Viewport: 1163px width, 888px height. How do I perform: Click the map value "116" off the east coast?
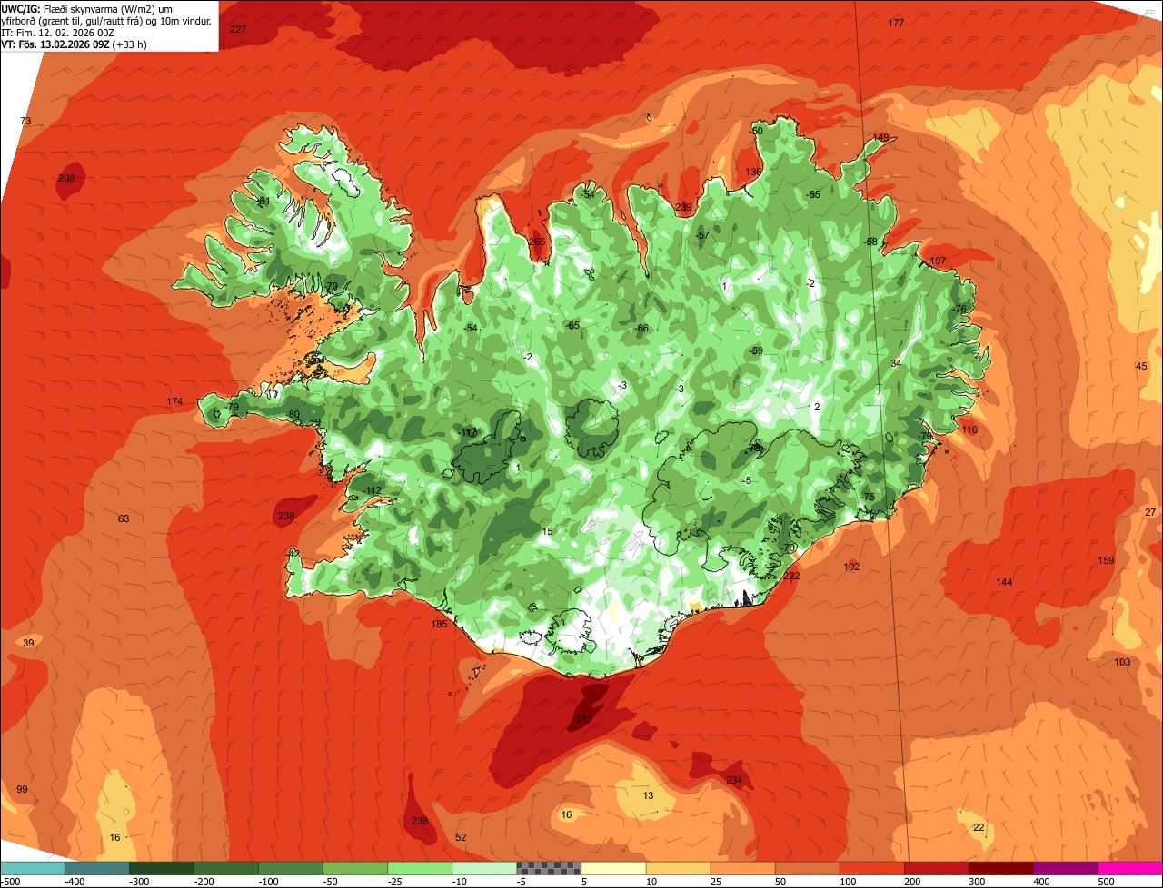(x=969, y=429)
